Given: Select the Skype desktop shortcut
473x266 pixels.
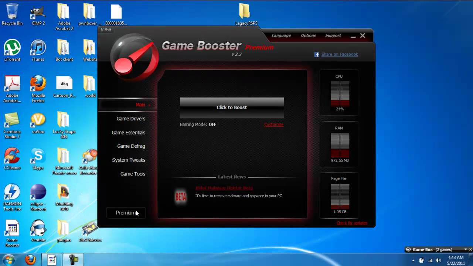Looking at the screenshot, I should click(x=38, y=159).
